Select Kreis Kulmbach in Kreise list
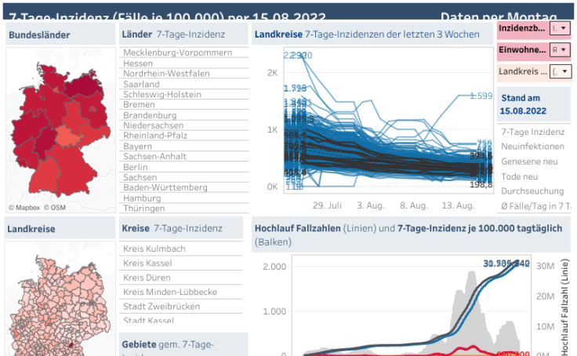Image resolution: width=577 pixels, height=356 pixels. (154, 249)
